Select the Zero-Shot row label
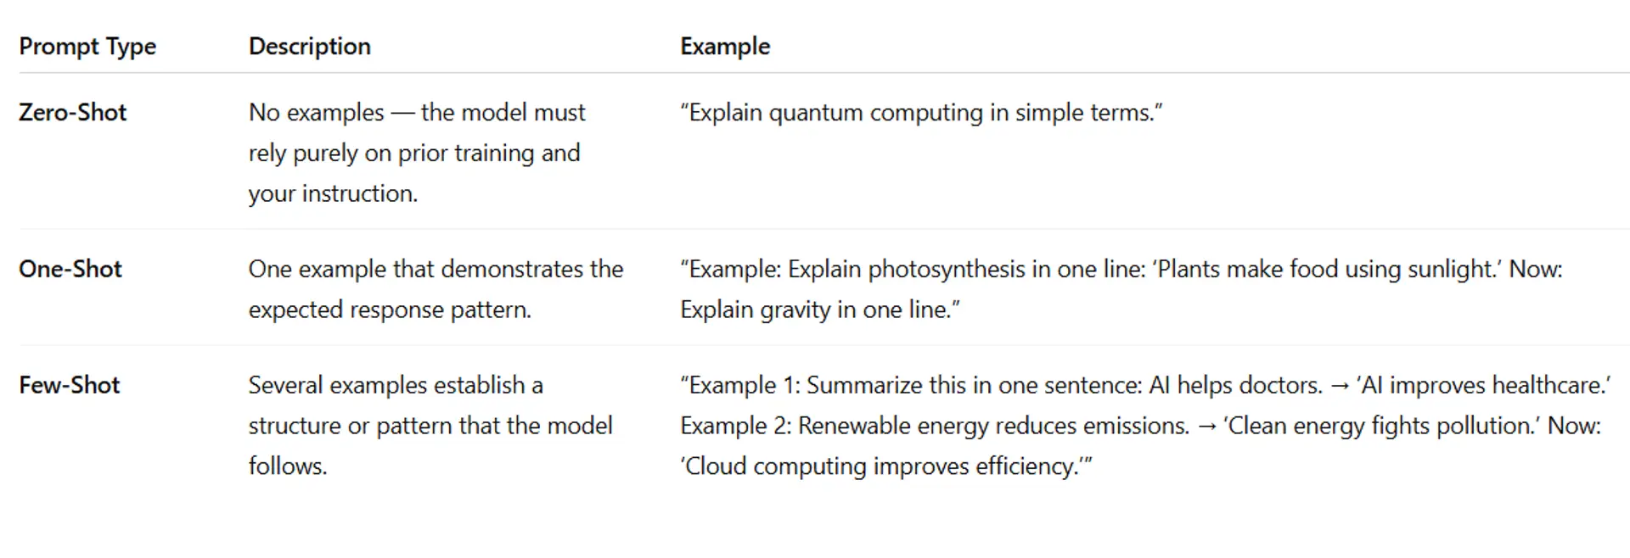Screen dimensions: 1630x558 73,113
